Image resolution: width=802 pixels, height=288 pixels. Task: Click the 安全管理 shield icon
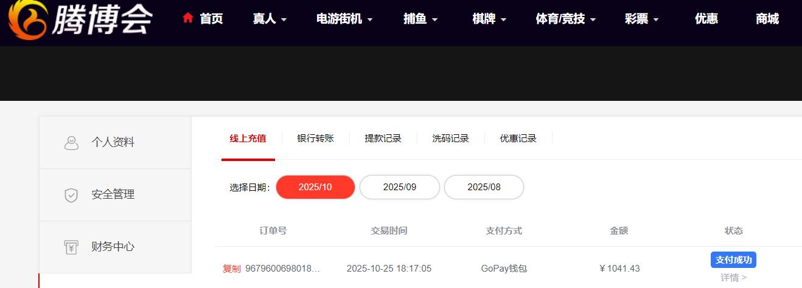click(71, 195)
